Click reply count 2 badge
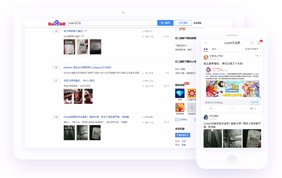282x178 pixels. point(56,80)
